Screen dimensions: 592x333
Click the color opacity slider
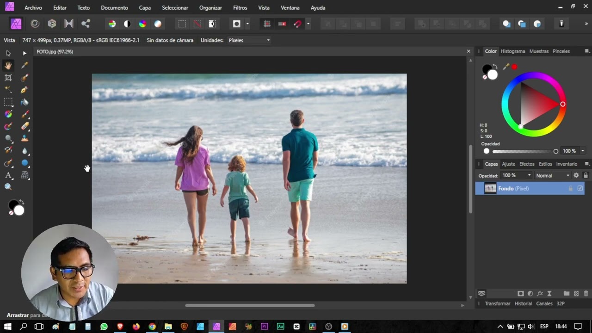point(524,151)
